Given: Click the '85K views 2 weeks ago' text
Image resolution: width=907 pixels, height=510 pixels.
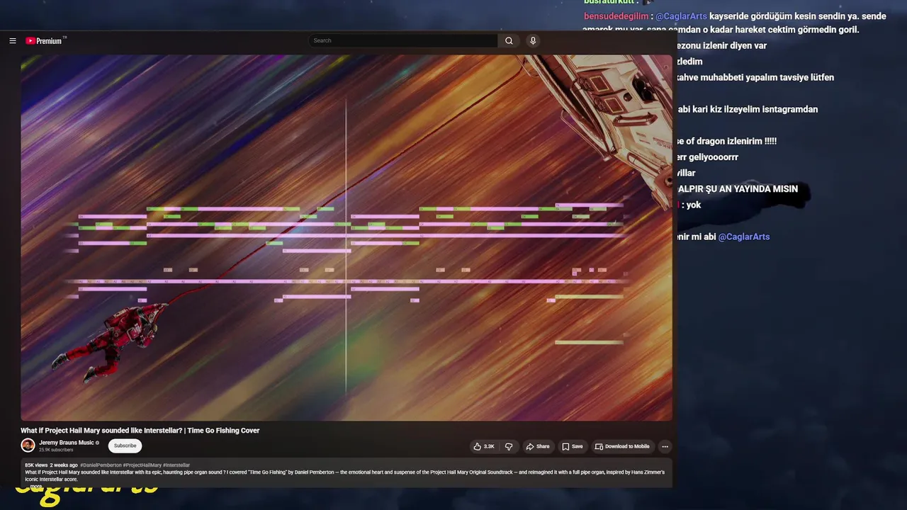Looking at the screenshot, I should click(x=51, y=465).
